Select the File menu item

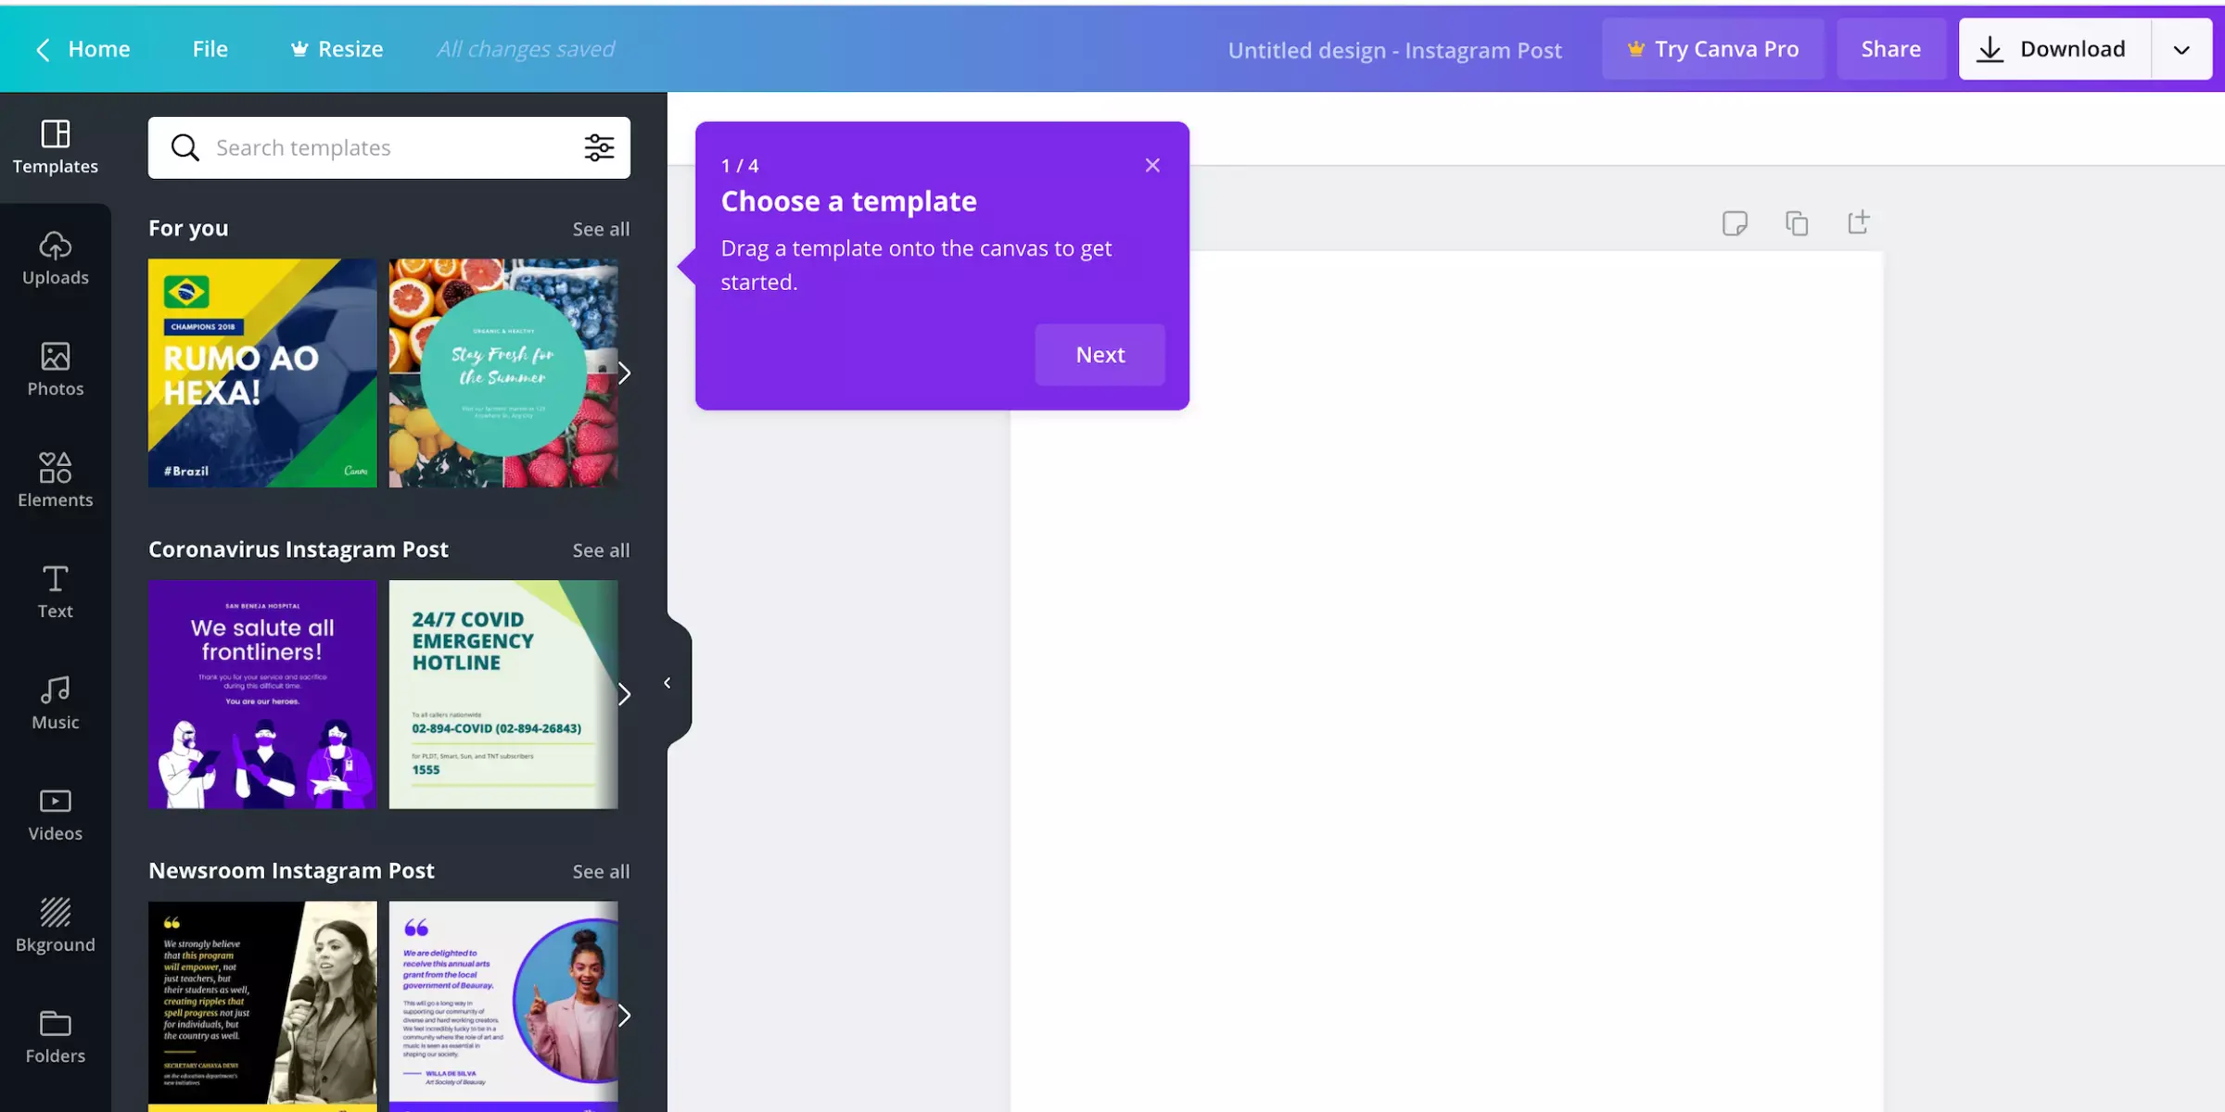tap(210, 48)
